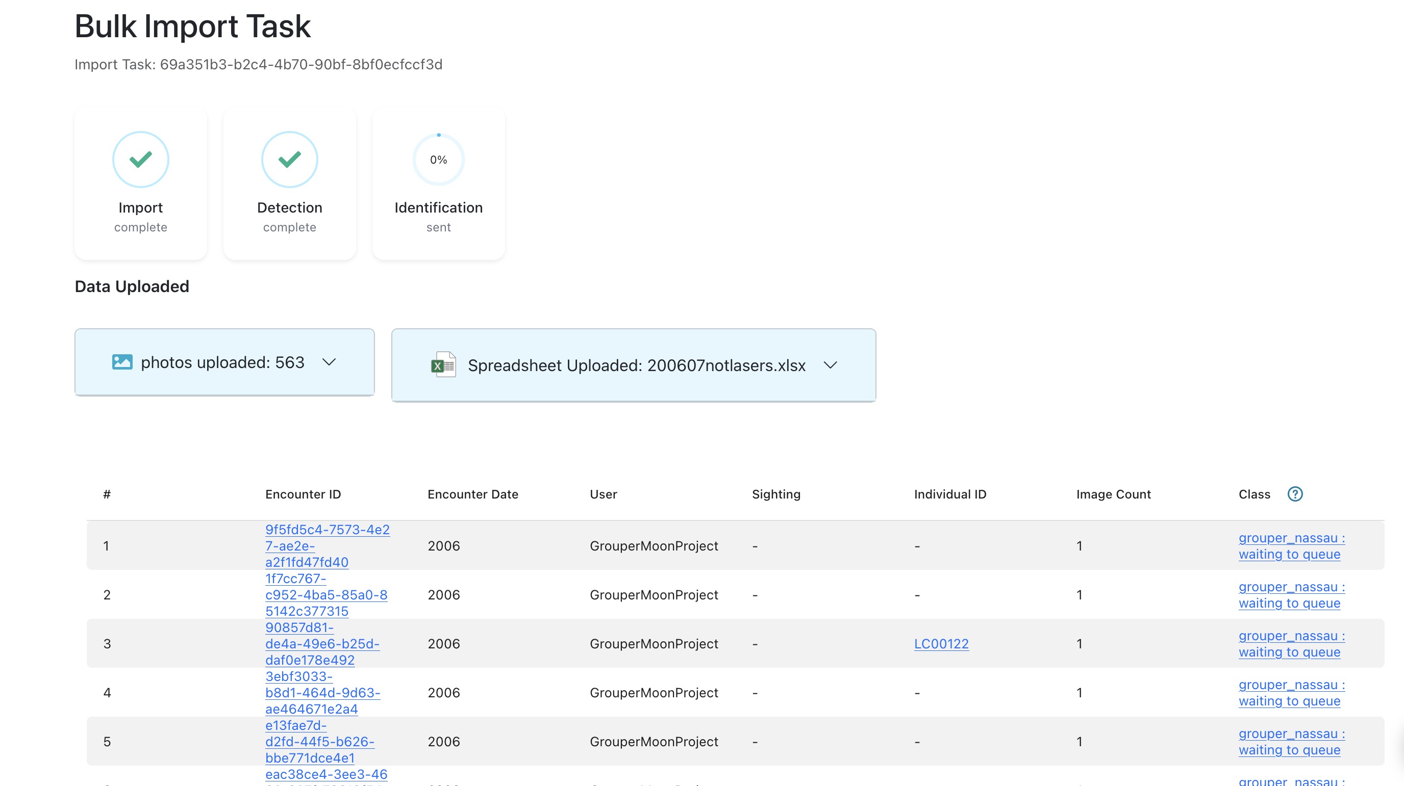The height and width of the screenshot is (786, 1404).
Task: Open encounter 90857d81-de4a link
Action: pos(321,644)
